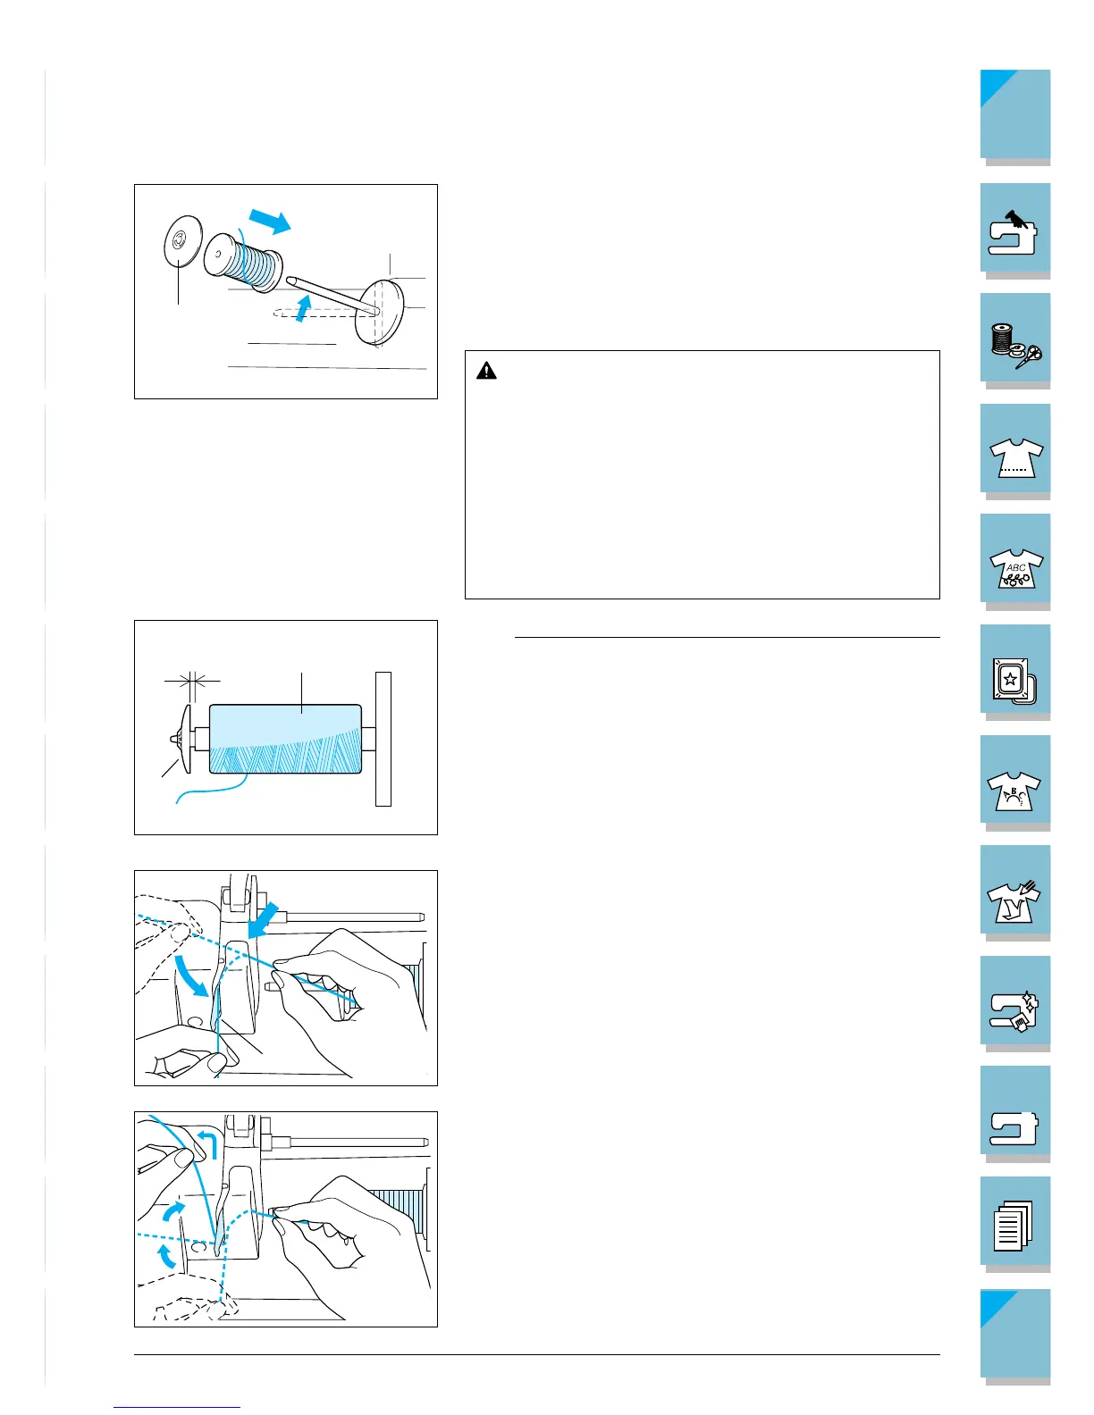Click inside the caution notice box

703,474
